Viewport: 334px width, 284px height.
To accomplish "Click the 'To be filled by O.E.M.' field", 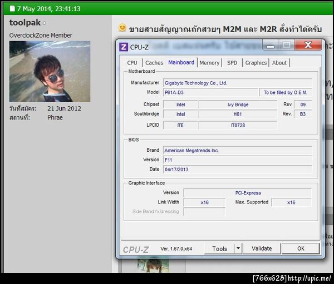I will pos(286,93).
